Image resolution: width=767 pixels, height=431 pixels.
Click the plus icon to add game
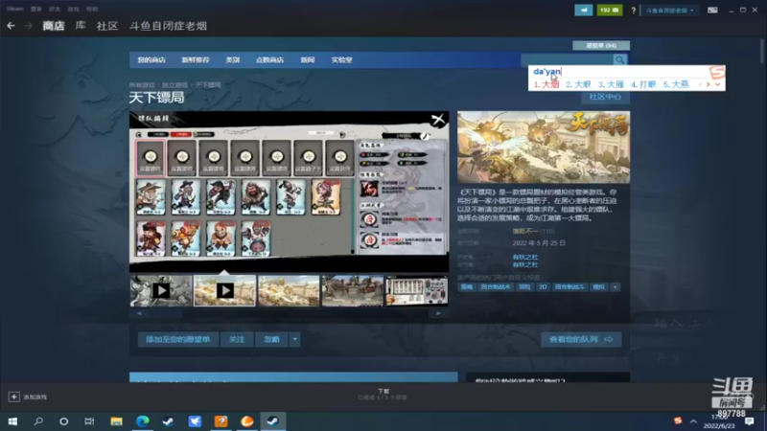coord(13,397)
